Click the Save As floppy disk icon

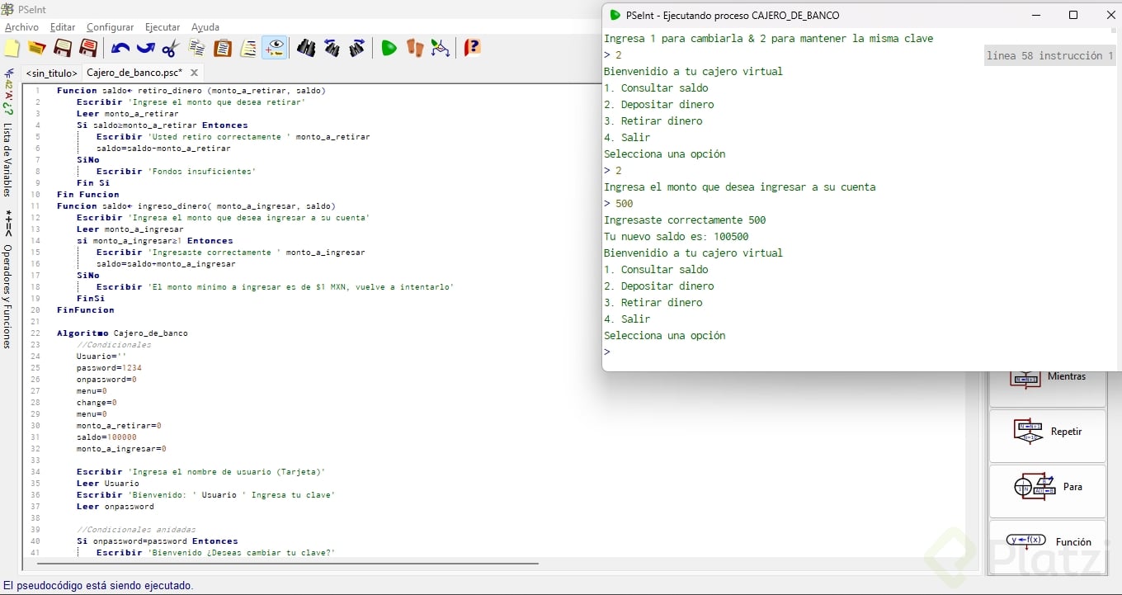(x=88, y=48)
